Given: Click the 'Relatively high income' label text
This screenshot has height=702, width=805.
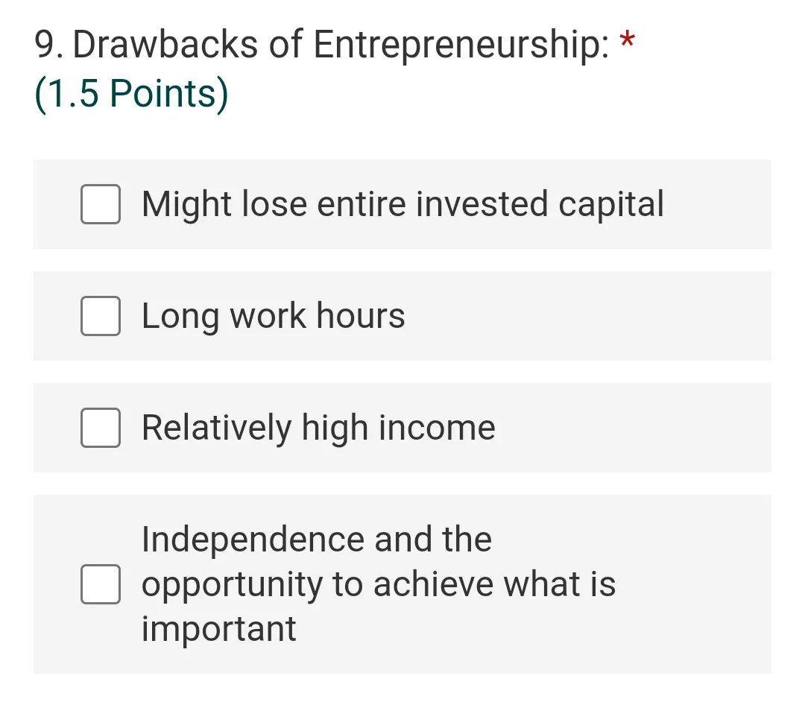Looking at the screenshot, I should pyautogui.click(x=318, y=428).
